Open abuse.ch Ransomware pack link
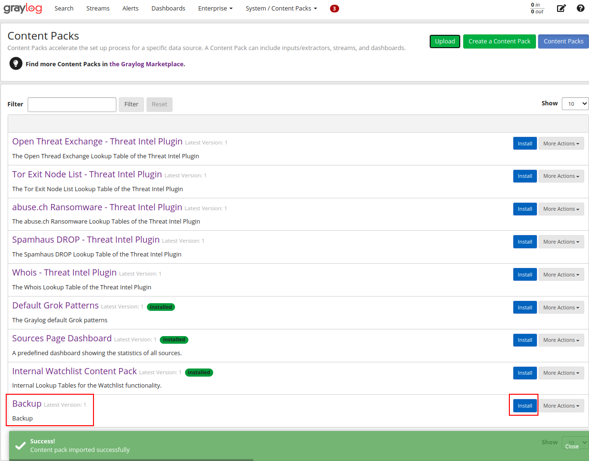Image resolution: width=589 pixels, height=461 pixels. click(x=97, y=207)
